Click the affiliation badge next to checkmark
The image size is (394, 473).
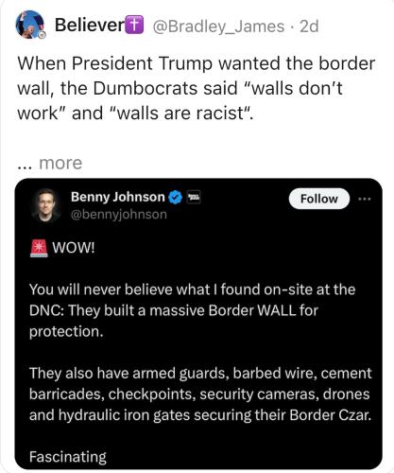click(194, 198)
